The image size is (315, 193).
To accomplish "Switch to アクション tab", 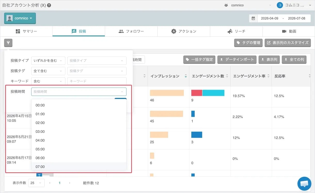I will [184, 31].
